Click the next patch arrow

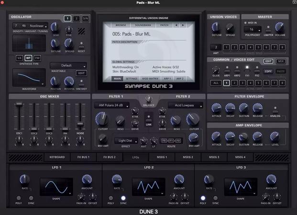183,25
